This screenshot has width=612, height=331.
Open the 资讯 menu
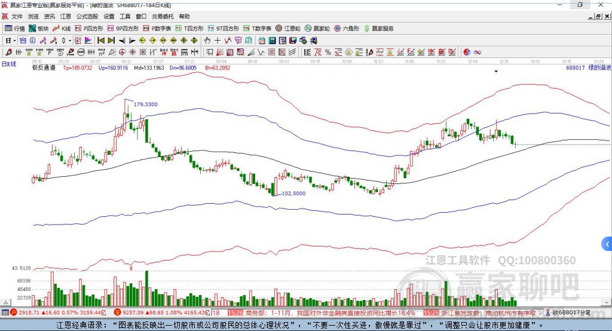(49, 16)
